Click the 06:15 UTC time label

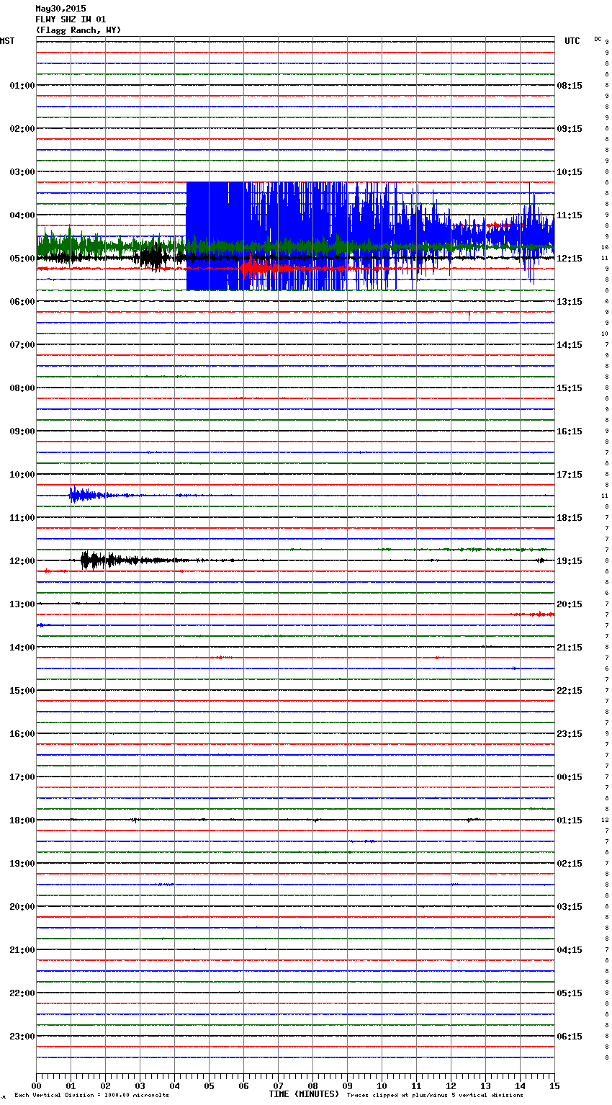click(570, 1037)
